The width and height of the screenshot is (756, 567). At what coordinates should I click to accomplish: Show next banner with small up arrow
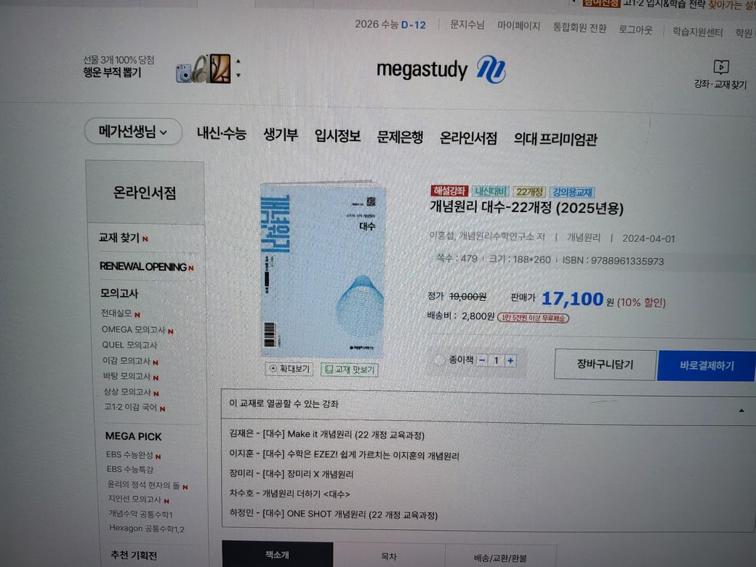pos(238,61)
